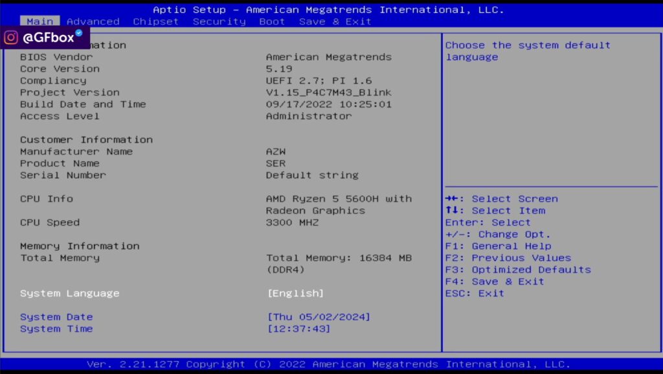Click the American Megatrends vendor value

328,56
